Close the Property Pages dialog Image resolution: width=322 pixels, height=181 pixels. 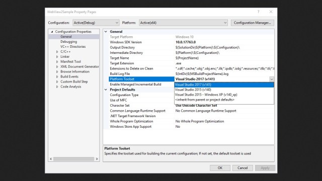271,12
